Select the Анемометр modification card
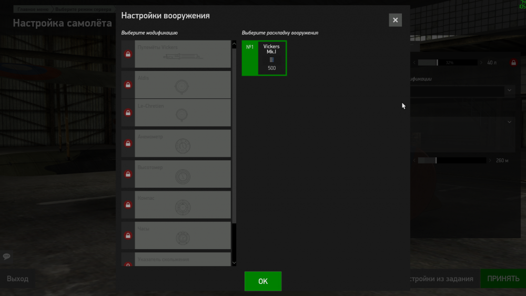Screen dimensions: 526x296 point(183,144)
